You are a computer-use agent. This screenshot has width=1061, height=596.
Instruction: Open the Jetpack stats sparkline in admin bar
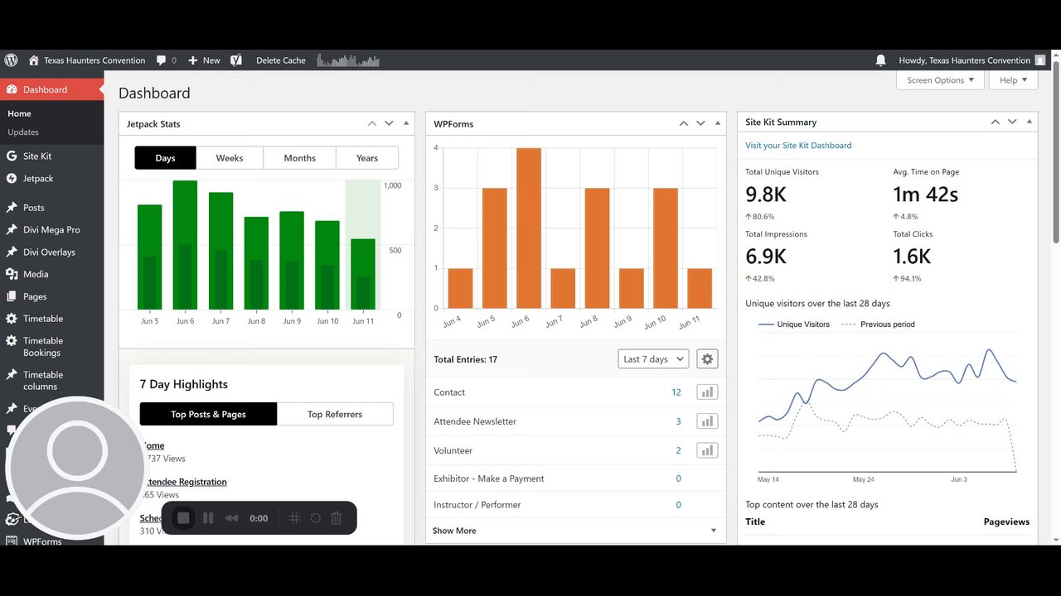(x=348, y=60)
